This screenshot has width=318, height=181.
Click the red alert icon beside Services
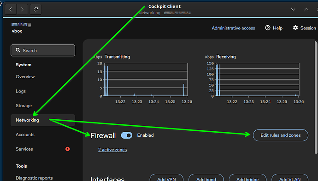pos(68,149)
